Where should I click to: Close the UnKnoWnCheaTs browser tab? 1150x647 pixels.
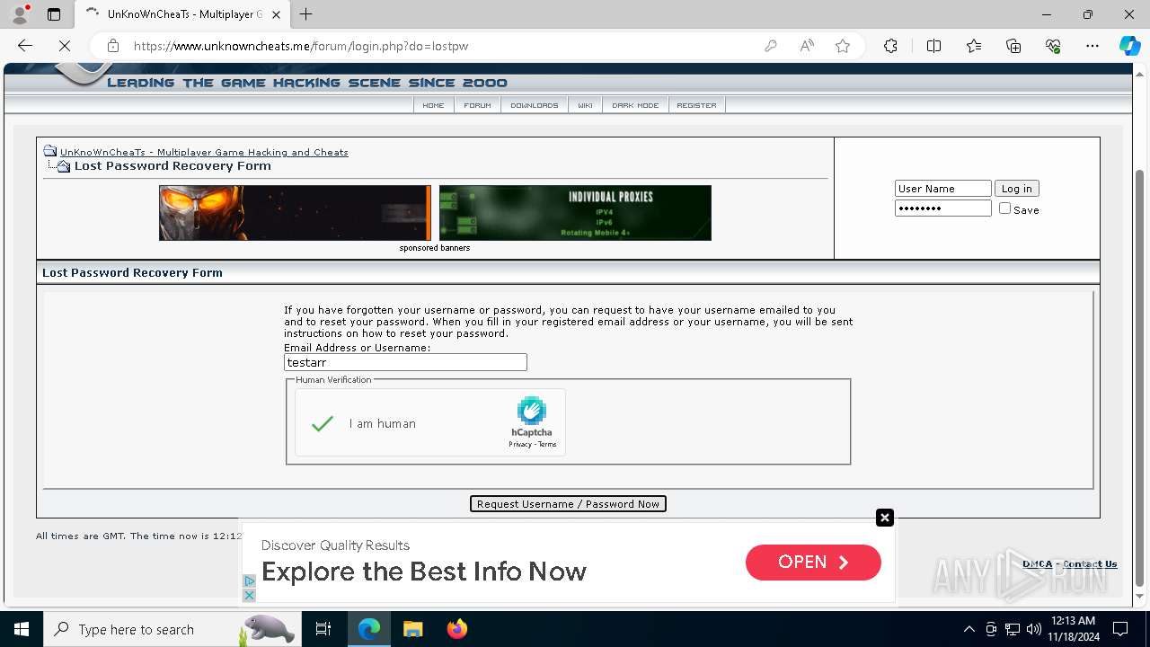pos(276,14)
